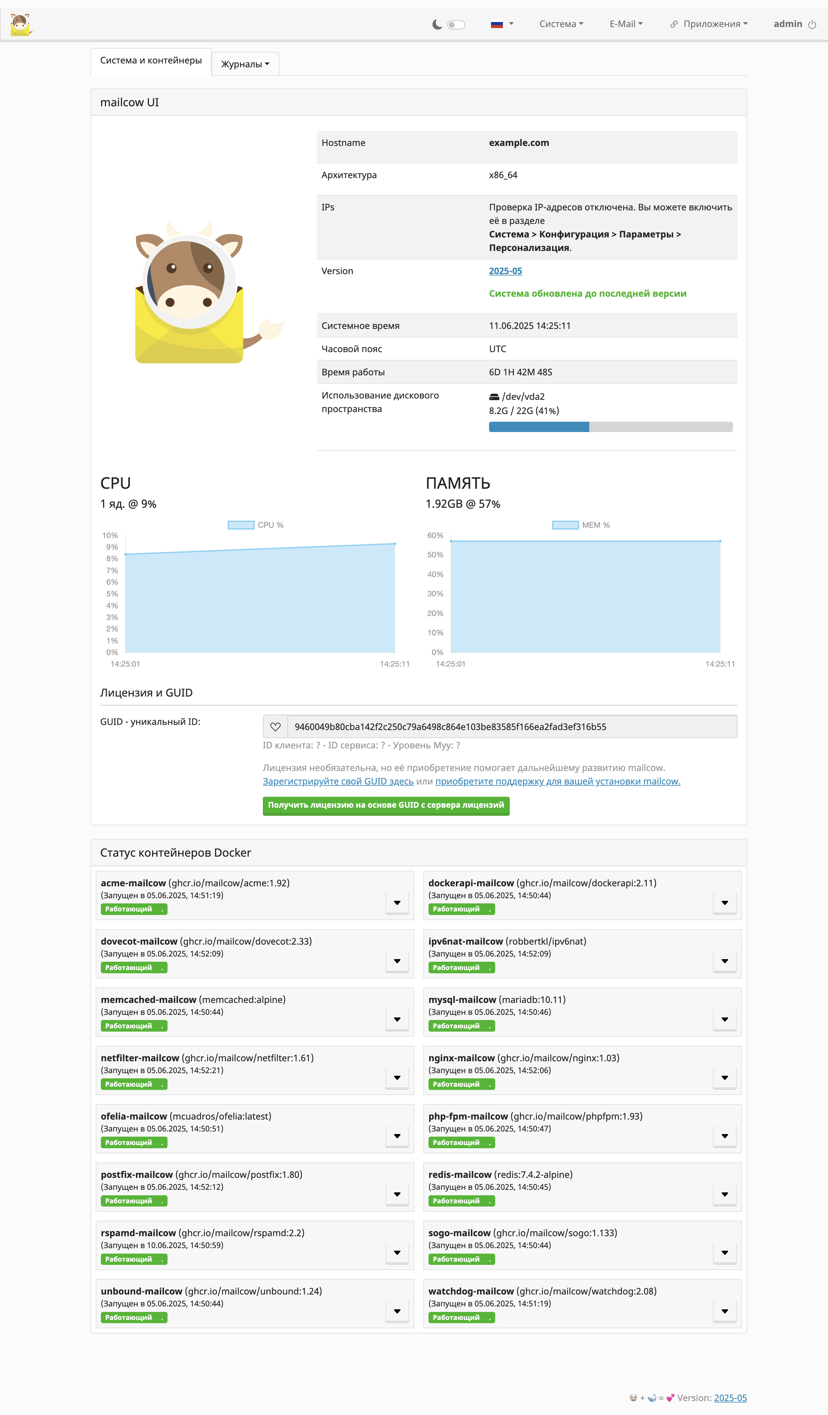828x1415 pixels.
Task: Expand watchdog-mailcow container dropdown
Action: pyautogui.click(x=725, y=1312)
